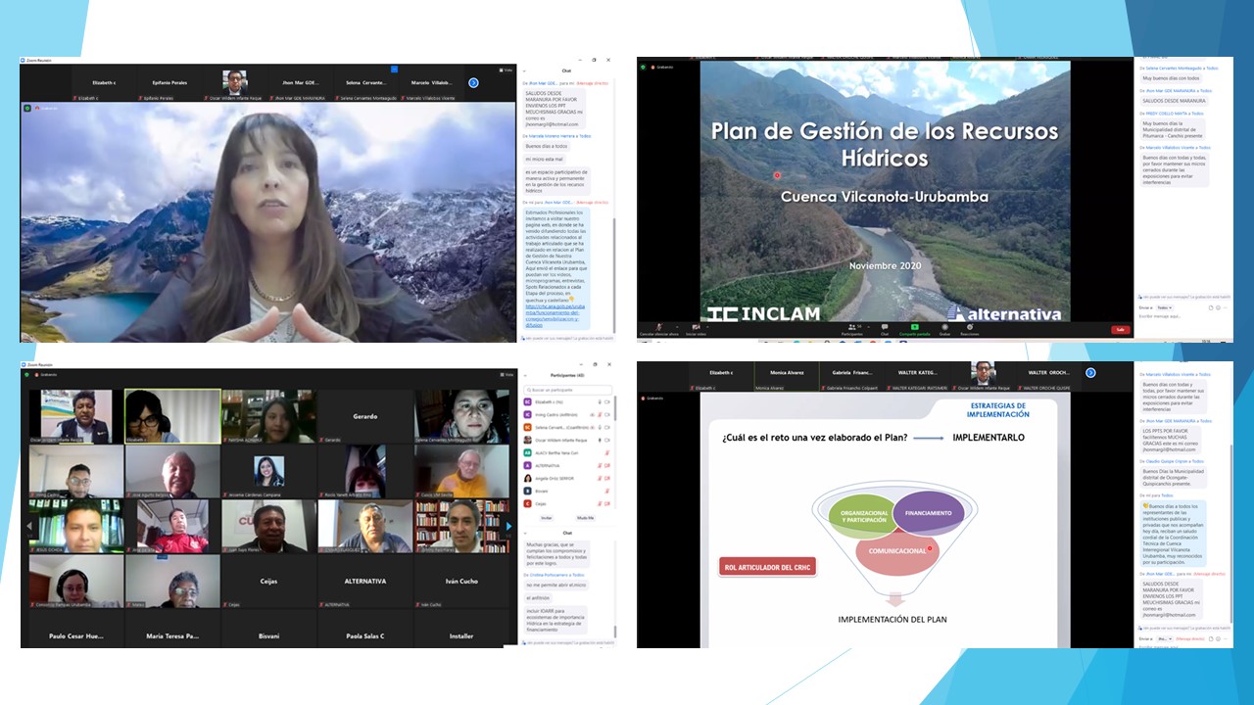Open Participantes panel from meeting toolbar

point(851,328)
